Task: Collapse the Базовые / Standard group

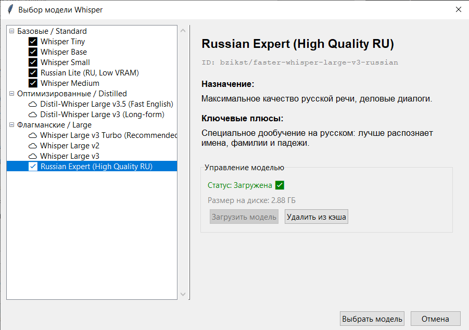Action: coord(12,31)
